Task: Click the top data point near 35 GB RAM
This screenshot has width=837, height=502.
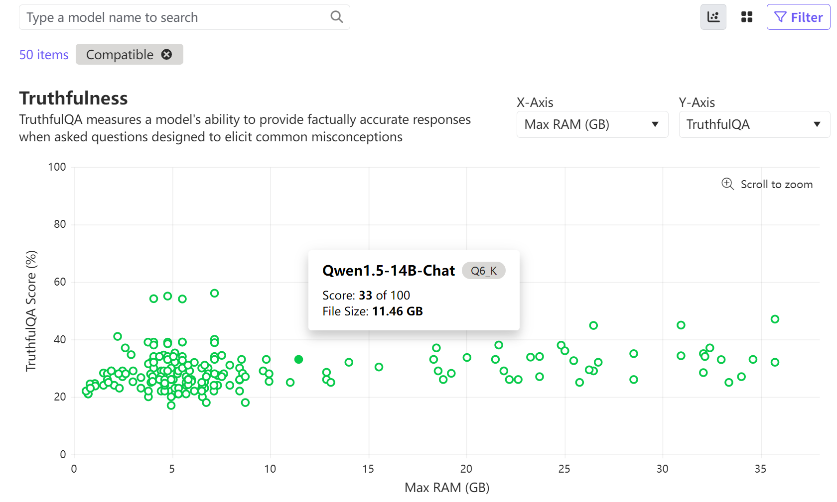Action: tap(775, 319)
